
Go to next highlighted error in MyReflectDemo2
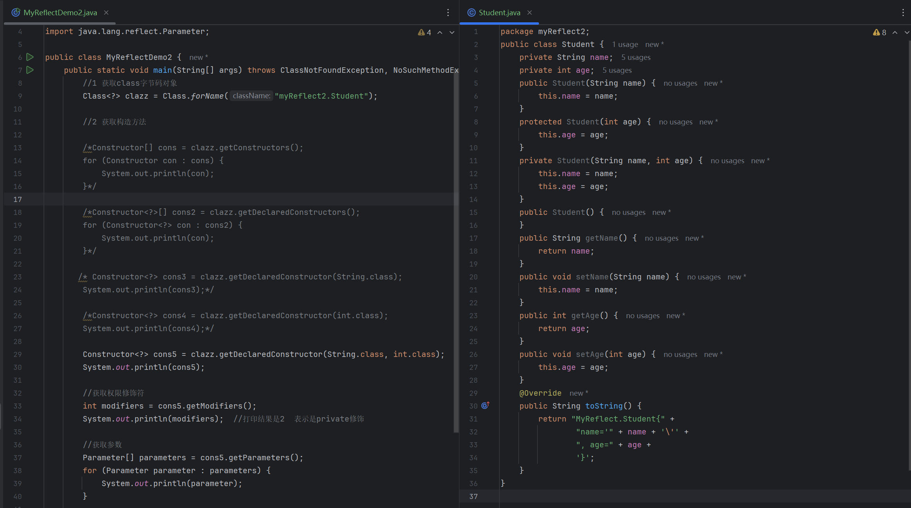tap(452, 32)
